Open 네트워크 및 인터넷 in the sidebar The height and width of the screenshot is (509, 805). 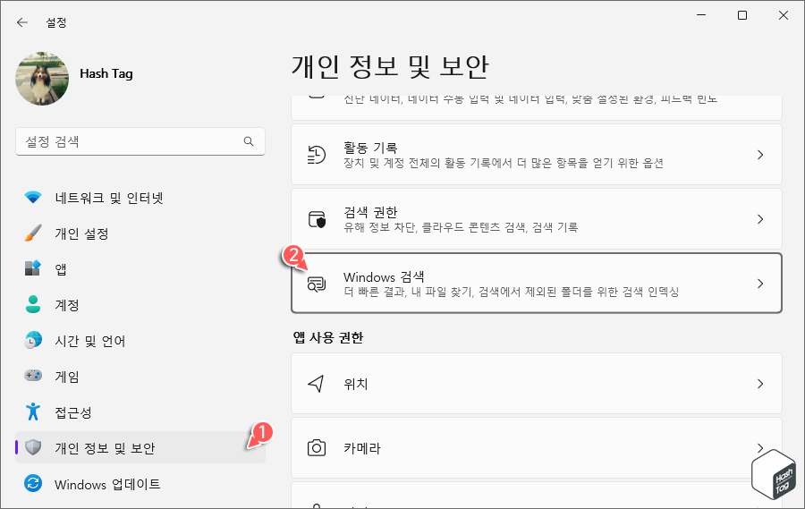click(140, 198)
